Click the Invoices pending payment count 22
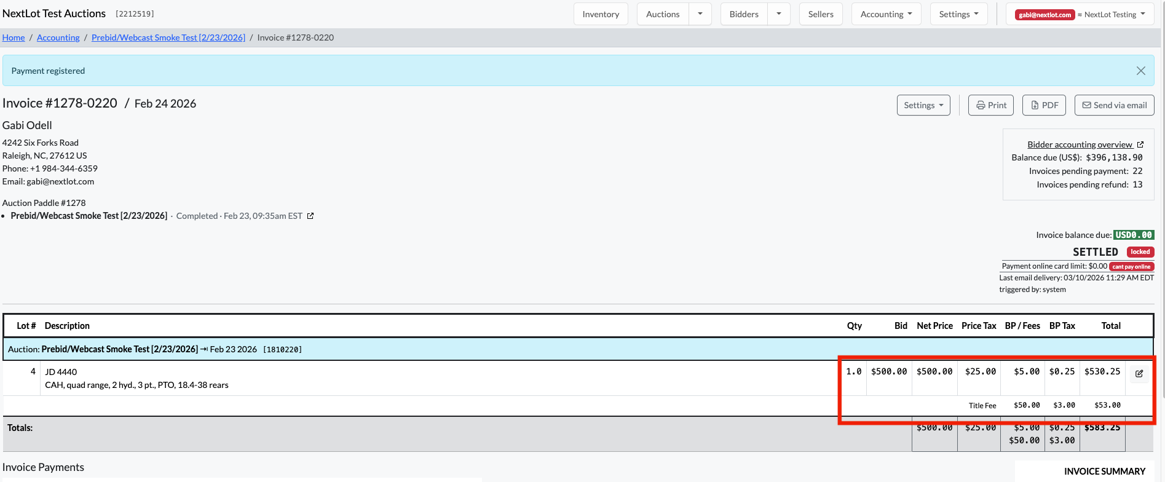This screenshot has width=1165, height=482. pyautogui.click(x=1137, y=171)
